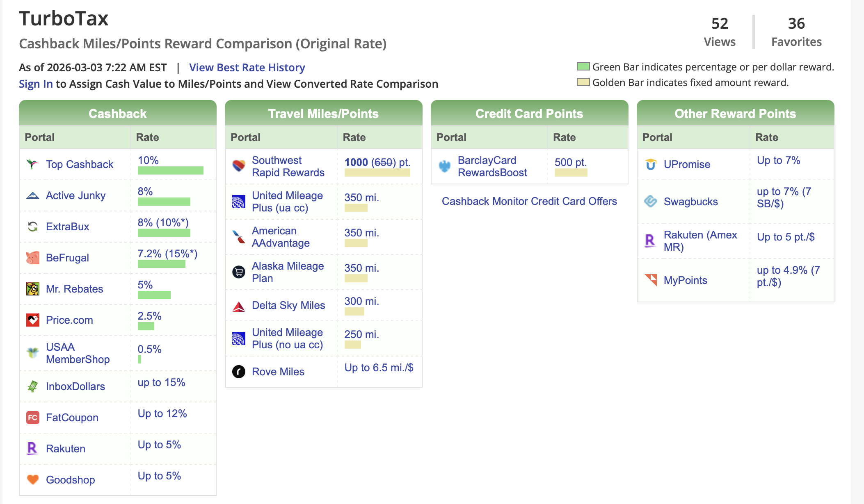Click the BarclayCard RewardsBoost eagle icon
Viewport: 864px width, 504px height.
pos(444,166)
